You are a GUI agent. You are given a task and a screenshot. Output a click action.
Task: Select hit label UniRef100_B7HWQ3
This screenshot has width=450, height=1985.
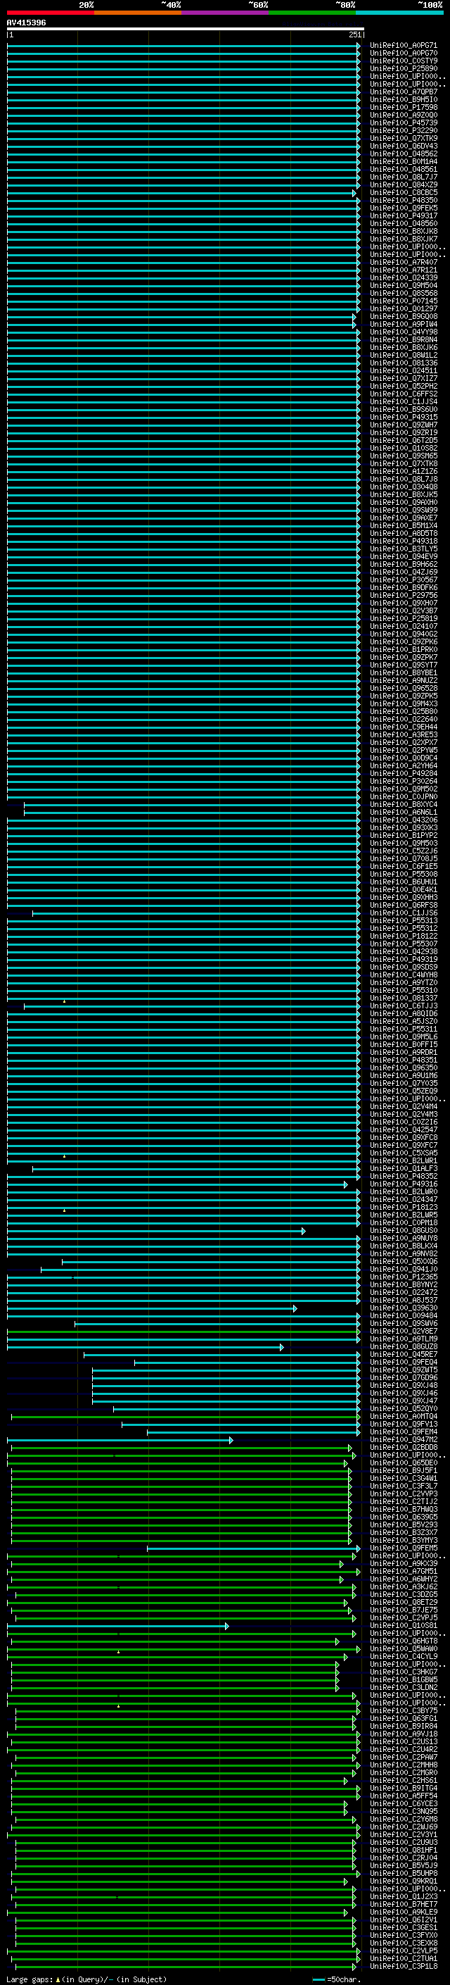[x=403, y=1510]
